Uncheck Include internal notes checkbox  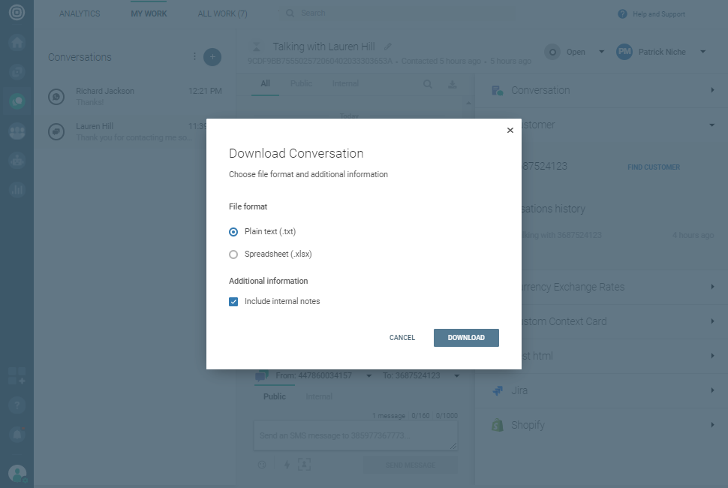click(x=233, y=302)
